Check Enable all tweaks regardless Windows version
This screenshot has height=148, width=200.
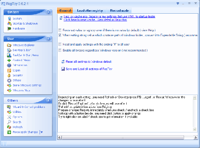point(60,50)
